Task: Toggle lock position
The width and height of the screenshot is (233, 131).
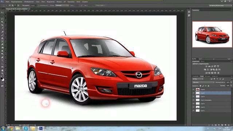Action: [206, 86]
